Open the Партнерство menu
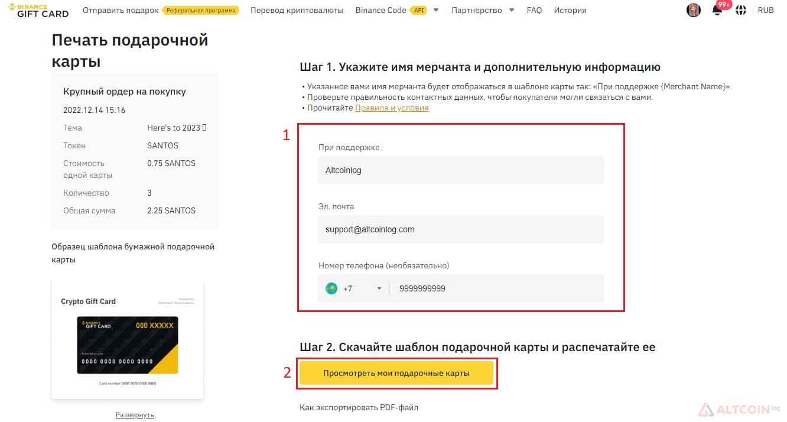 coord(476,10)
